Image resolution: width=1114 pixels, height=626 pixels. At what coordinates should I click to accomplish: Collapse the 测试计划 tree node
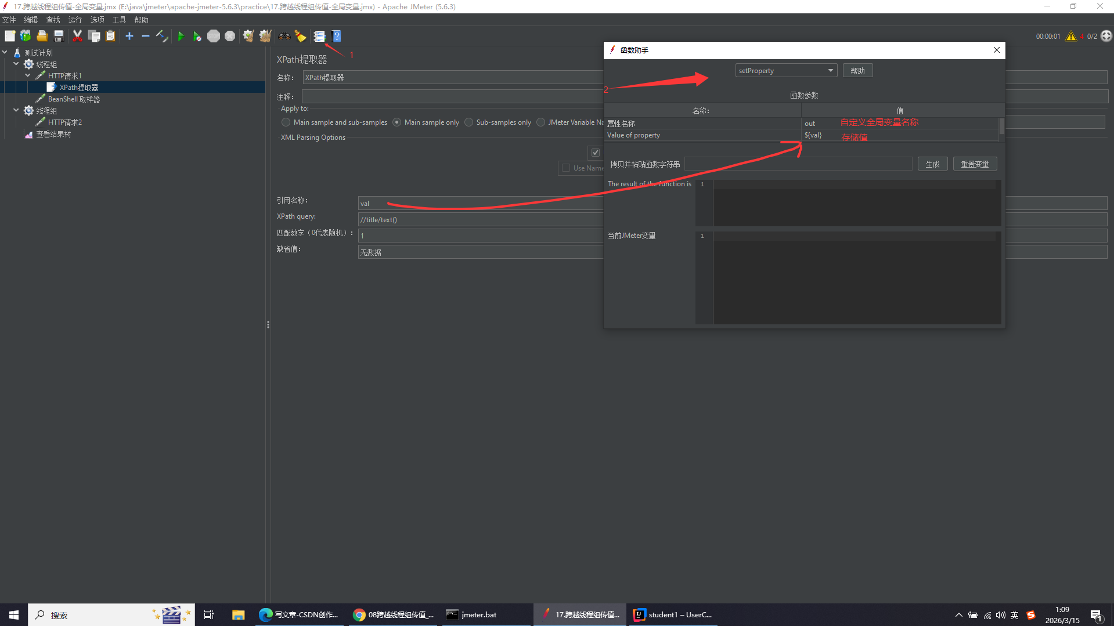5,53
